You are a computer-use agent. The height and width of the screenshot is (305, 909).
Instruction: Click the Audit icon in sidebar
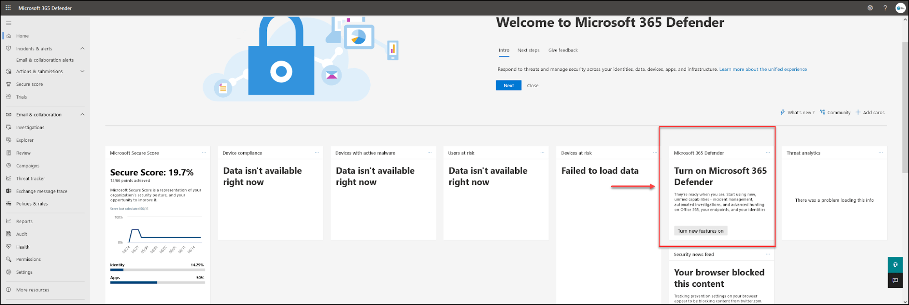tap(9, 234)
